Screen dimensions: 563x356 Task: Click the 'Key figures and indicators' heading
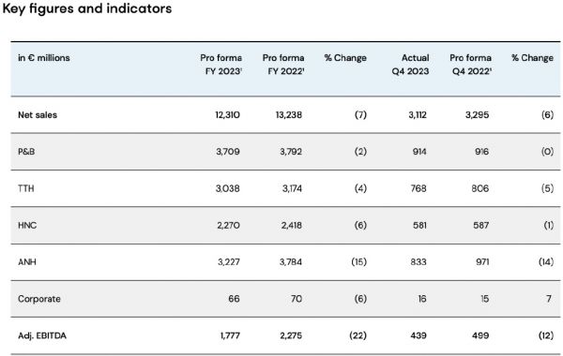click(87, 8)
